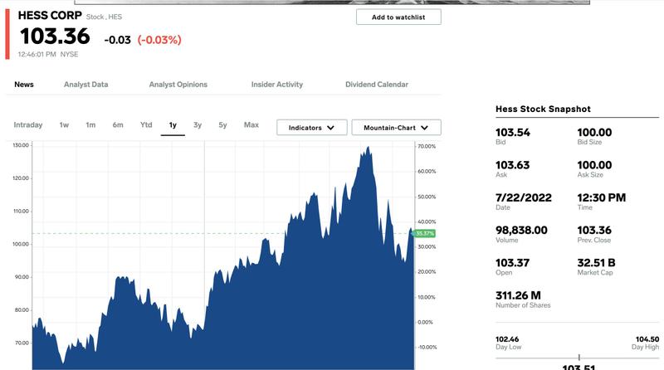The width and height of the screenshot is (664, 370).
Task: Click the 98,838.00 Volume value
Action: point(521,231)
